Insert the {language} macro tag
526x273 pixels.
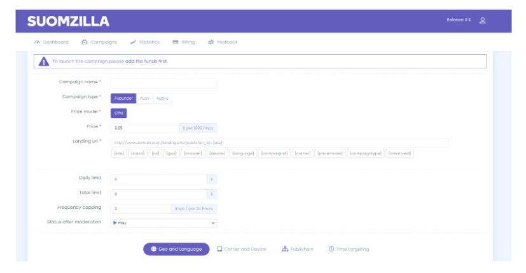(243, 154)
